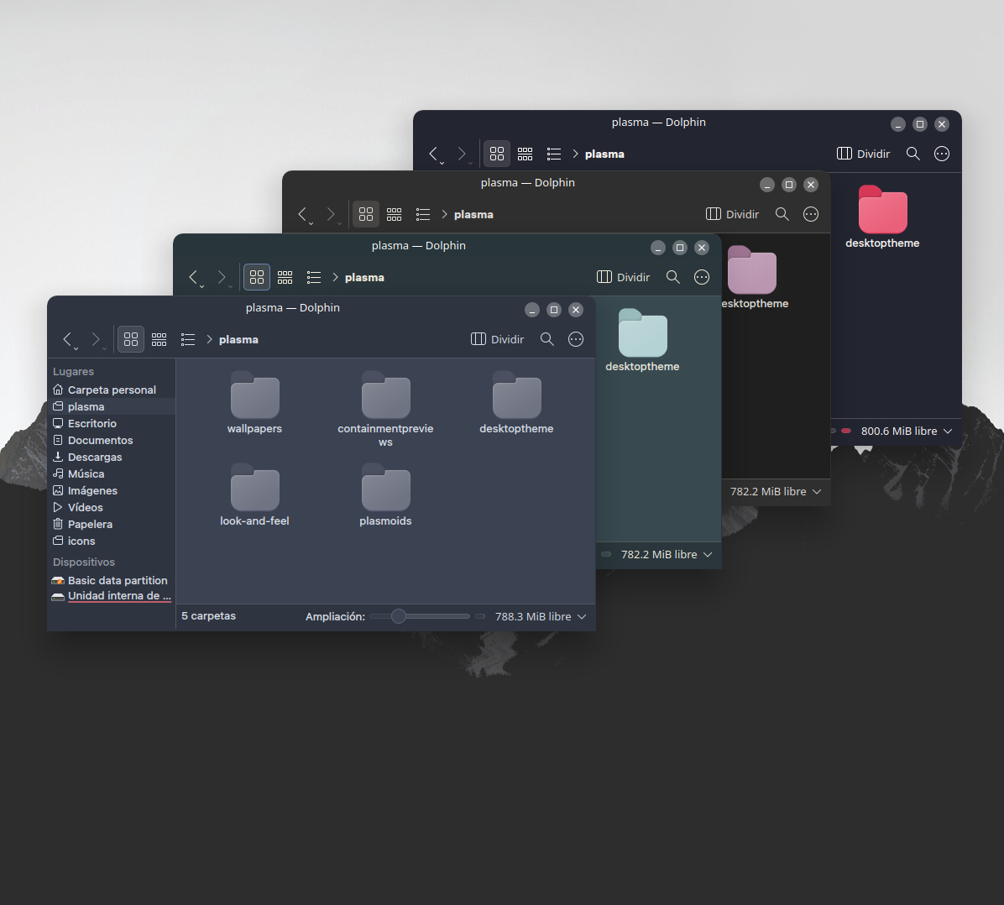
Task: Open search in teal Dolphin window
Action: click(x=673, y=277)
